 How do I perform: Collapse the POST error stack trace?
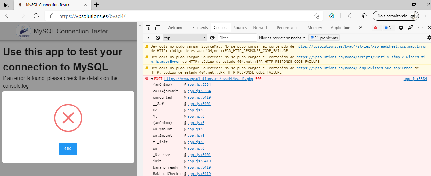[x=152, y=79]
